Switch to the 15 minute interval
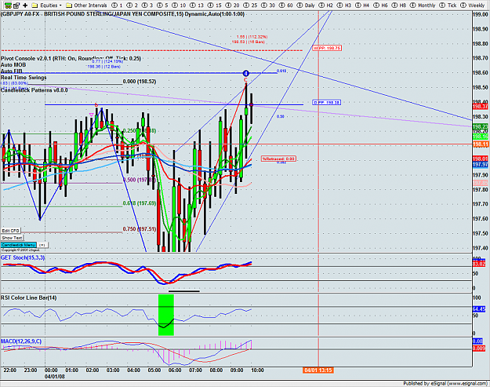This screenshot has height=387, width=490. click(x=214, y=5)
